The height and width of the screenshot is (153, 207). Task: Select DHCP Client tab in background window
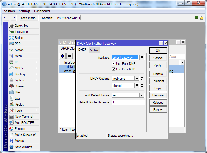(68, 49)
